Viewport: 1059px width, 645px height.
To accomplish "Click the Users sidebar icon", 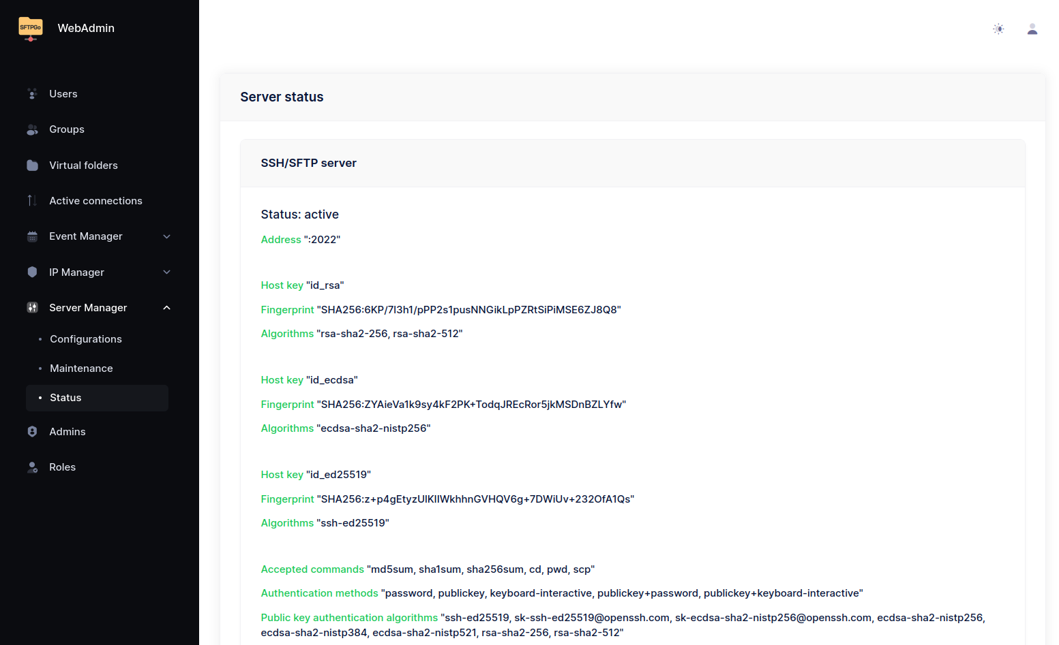I will coord(32,94).
